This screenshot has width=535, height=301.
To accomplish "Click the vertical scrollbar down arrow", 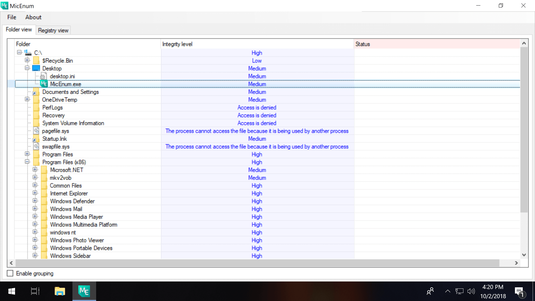I will point(524,255).
